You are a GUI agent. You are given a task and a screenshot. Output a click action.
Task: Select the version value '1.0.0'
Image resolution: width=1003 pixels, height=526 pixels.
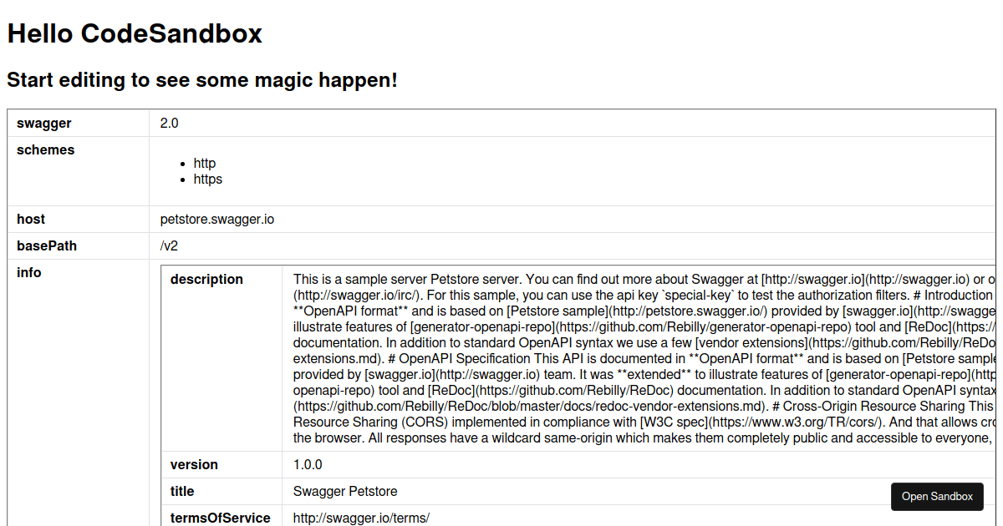click(308, 465)
